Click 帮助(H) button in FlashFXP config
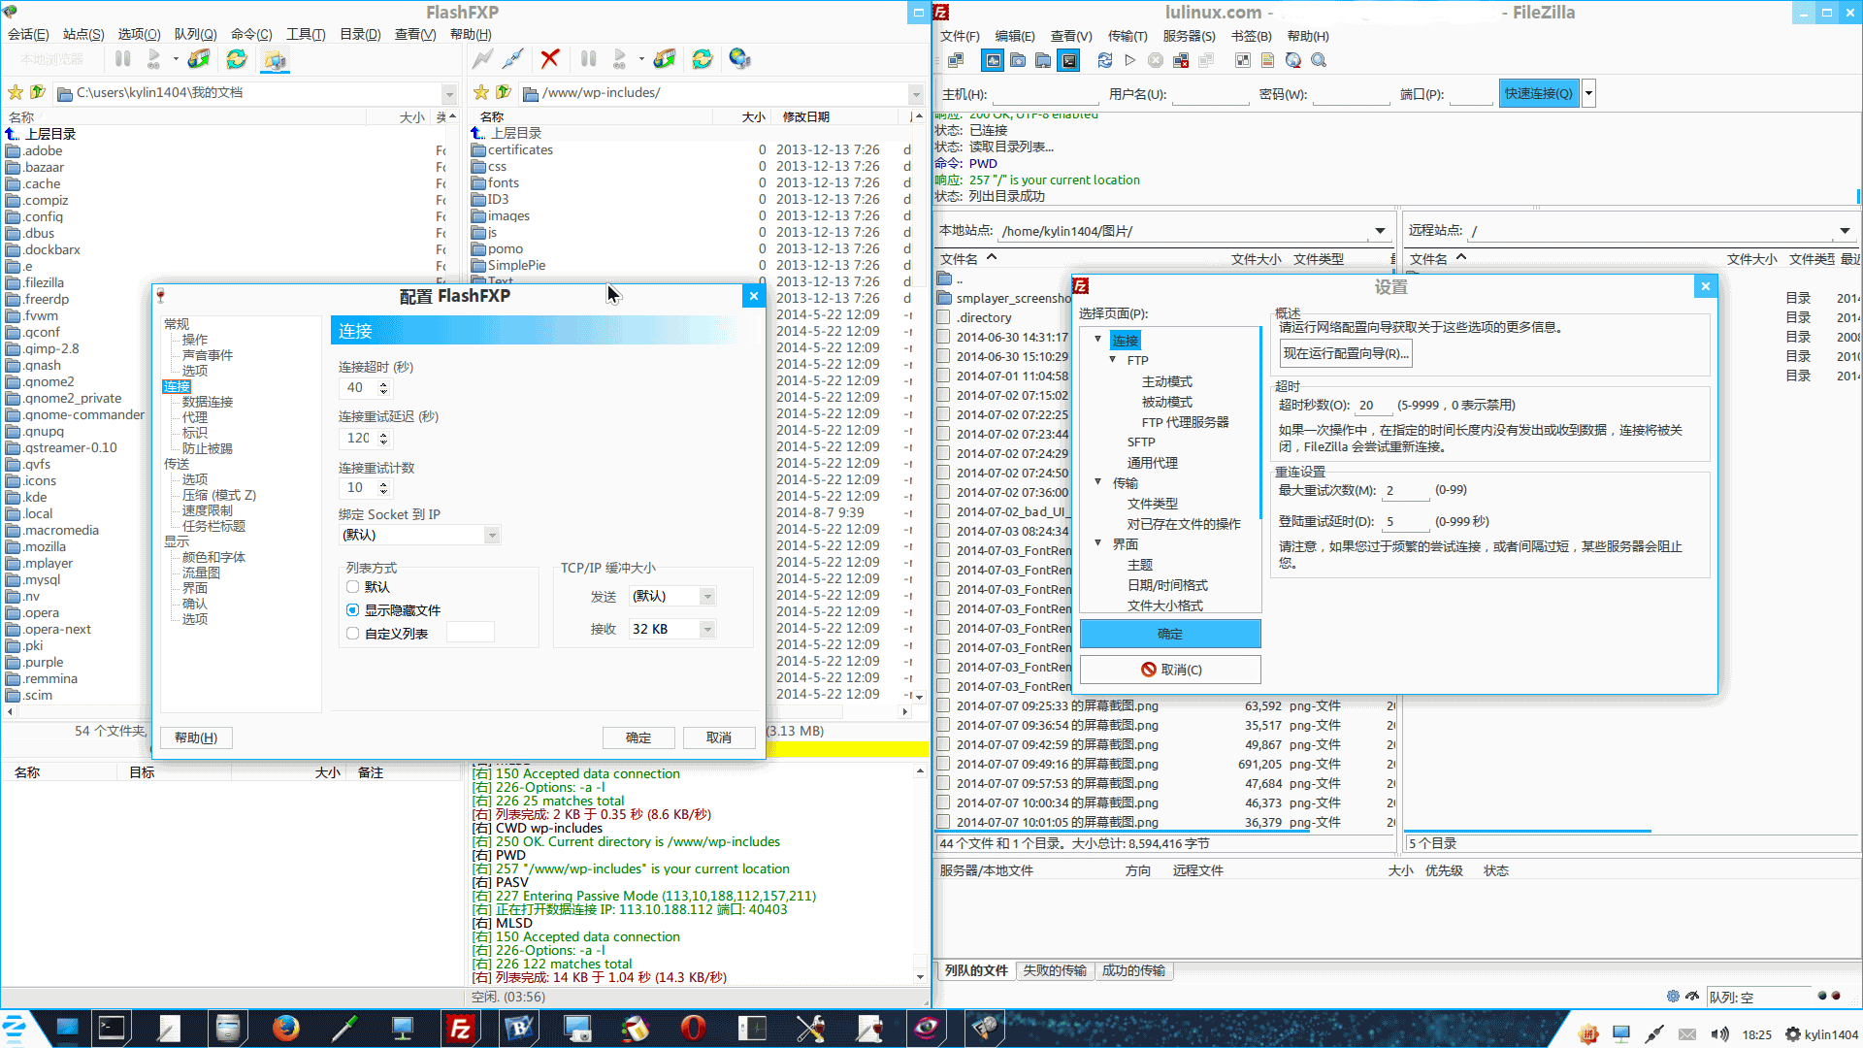Viewport: 1863px width, 1048px height. tap(196, 737)
